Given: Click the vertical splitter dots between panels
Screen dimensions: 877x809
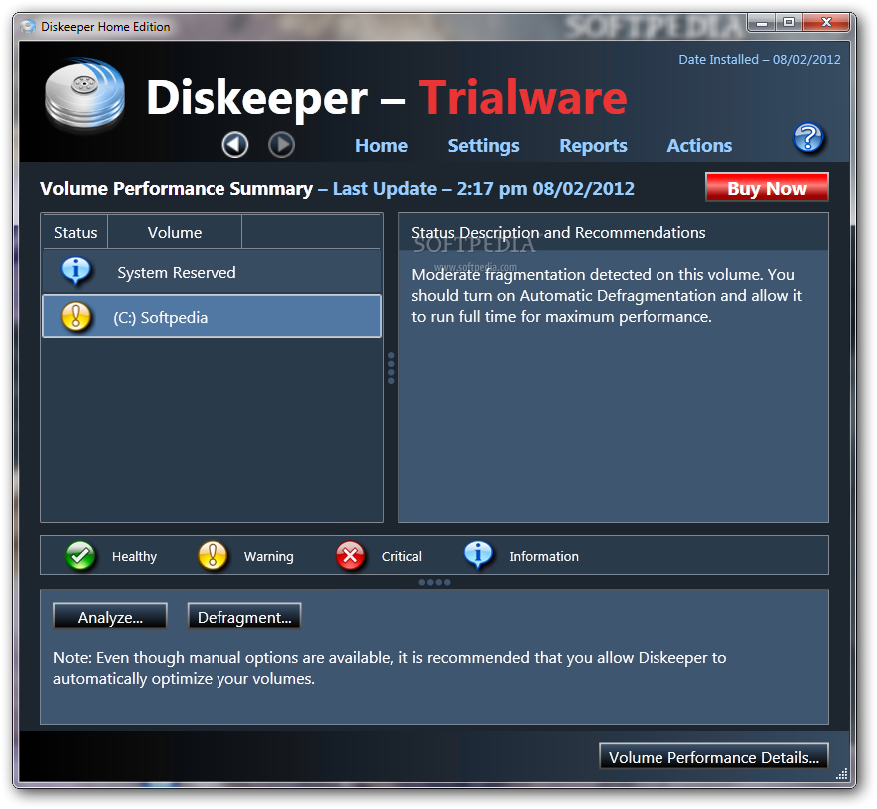Looking at the screenshot, I should coord(391,368).
